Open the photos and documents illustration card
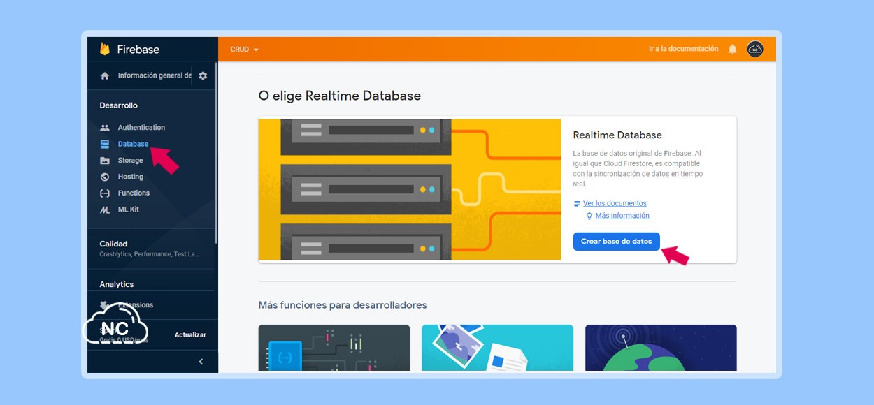The width and height of the screenshot is (874, 405). pyautogui.click(x=497, y=348)
